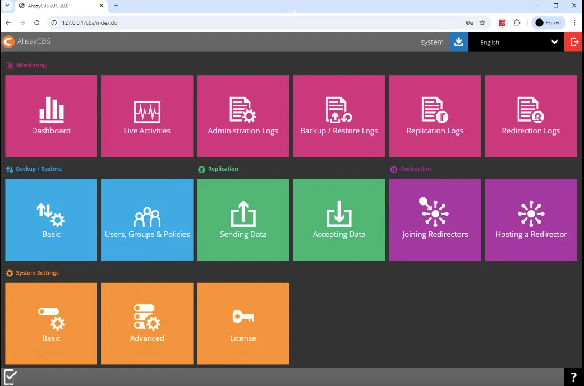Bookmark page with the star icon

pyautogui.click(x=482, y=22)
